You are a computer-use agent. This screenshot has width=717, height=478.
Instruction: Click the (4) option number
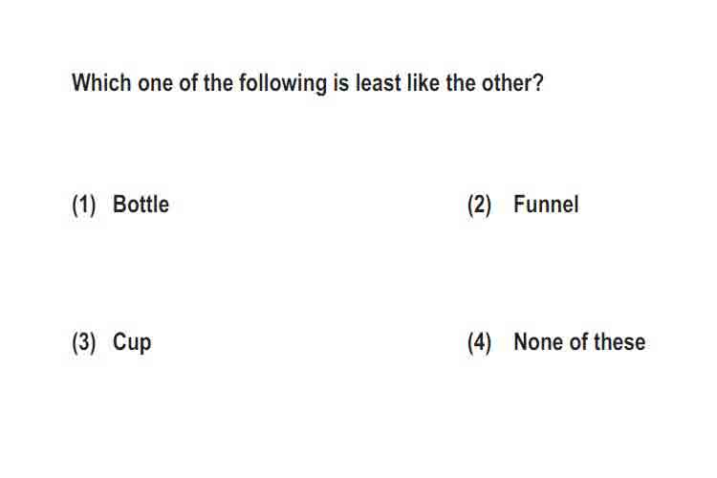479,342
